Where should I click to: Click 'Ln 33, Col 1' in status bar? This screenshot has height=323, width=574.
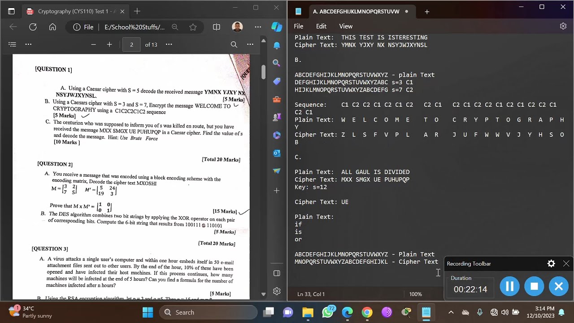(311, 294)
